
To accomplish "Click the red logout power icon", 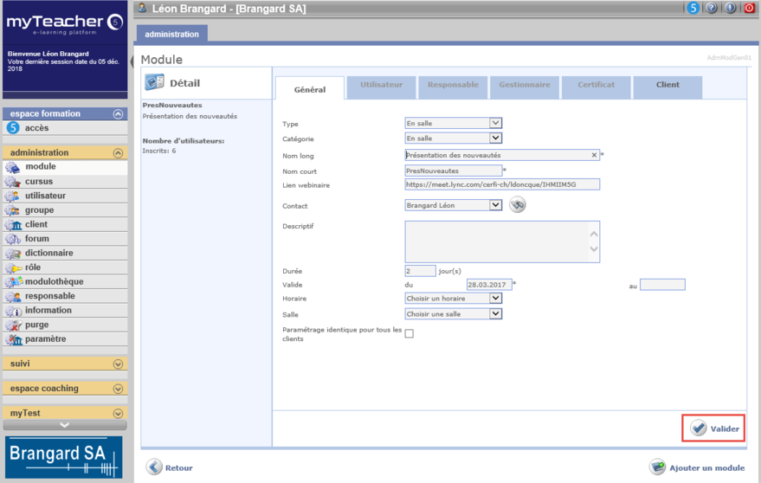I will (750, 8).
